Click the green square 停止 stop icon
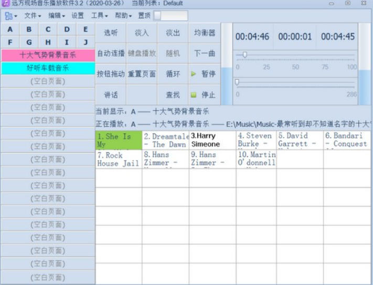 tap(194, 95)
